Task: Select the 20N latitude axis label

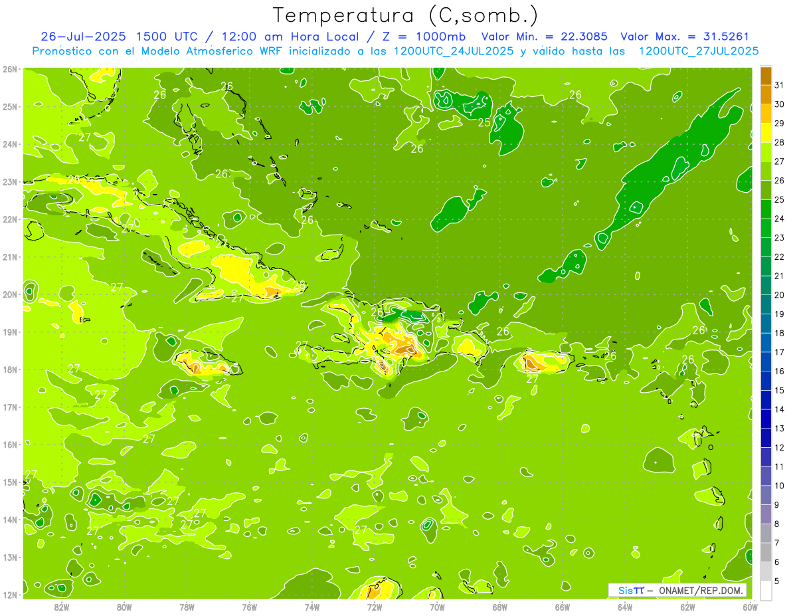Action: click(10, 294)
